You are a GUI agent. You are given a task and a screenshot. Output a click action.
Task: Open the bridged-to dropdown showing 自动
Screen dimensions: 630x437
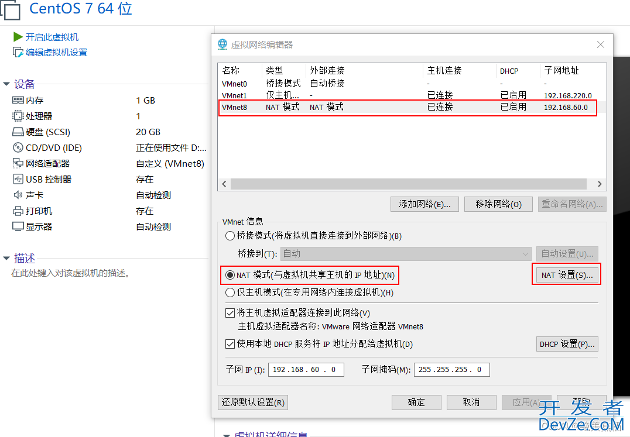tap(406, 254)
